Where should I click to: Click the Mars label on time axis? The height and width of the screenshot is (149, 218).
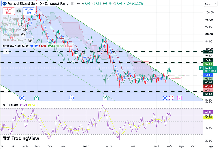pos(109,146)
